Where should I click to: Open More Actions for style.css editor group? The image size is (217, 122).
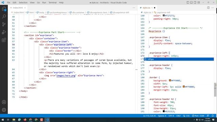213,8
